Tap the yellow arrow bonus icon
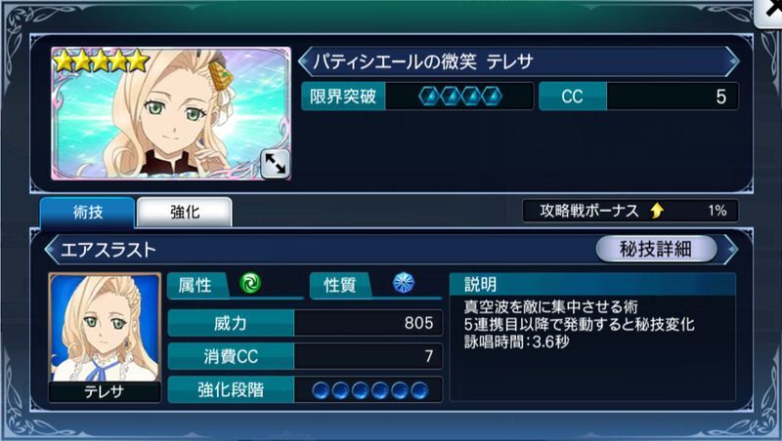 coord(657,211)
